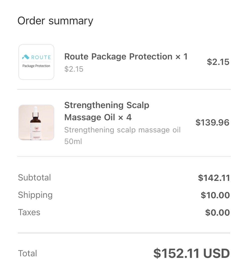Select the $10.00 shipping cost
This screenshot has width=248, height=271.
215,195
